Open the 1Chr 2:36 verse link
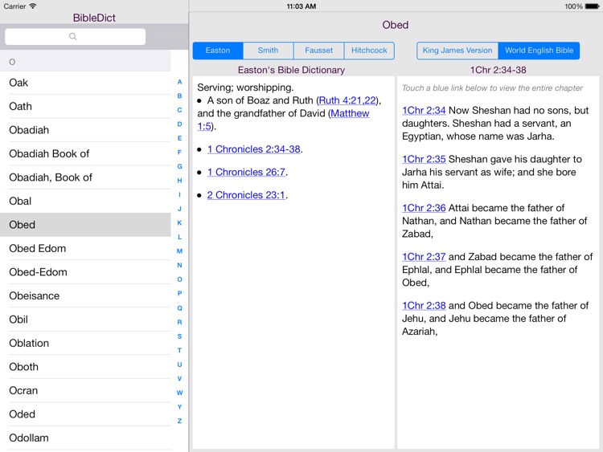Image resolution: width=603 pixels, height=452 pixels. pyautogui.click(x=424, y=208)
